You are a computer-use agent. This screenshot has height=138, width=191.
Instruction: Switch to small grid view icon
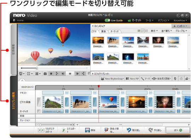143,31
